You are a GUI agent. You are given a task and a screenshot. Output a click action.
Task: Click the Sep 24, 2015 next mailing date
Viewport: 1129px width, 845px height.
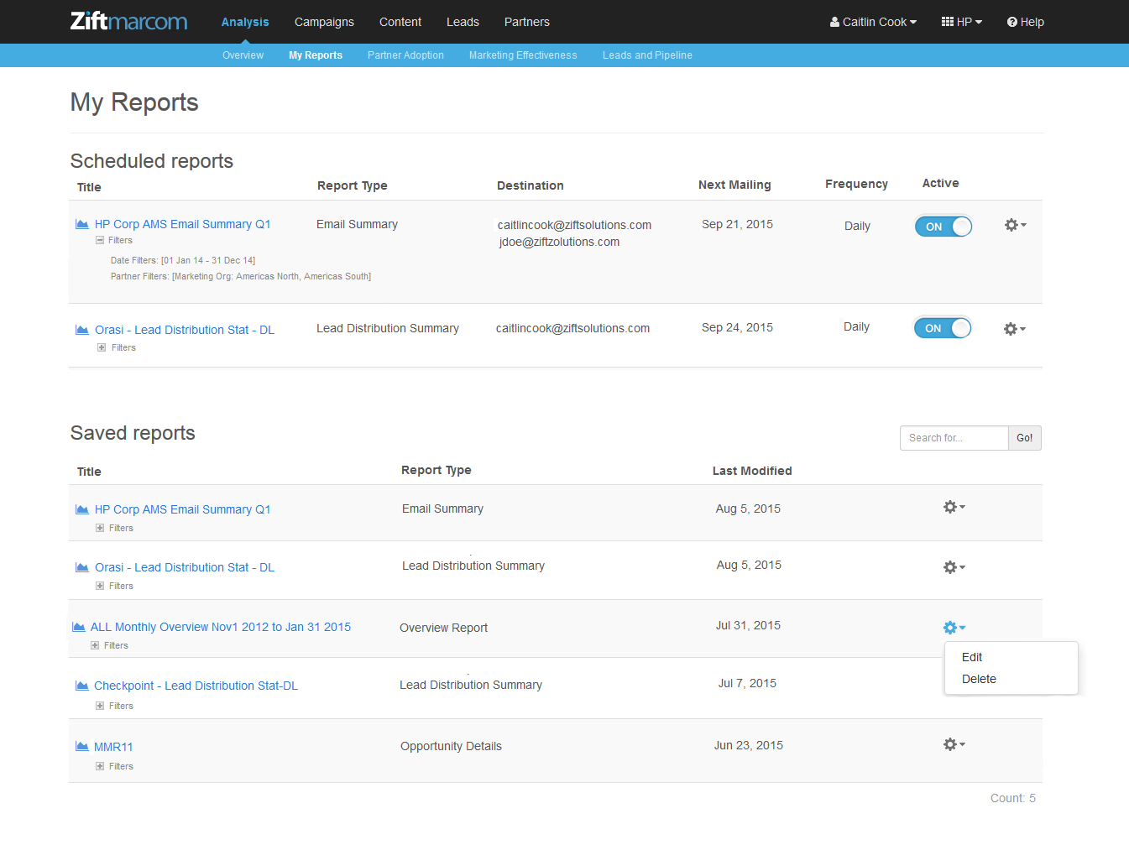[737, 327]
